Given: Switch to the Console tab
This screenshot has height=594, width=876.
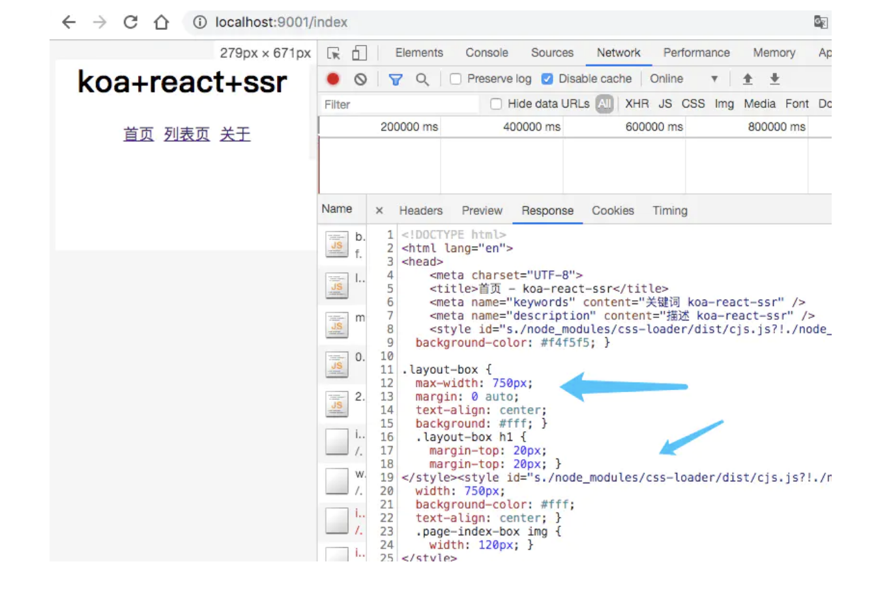Looking at the screenshot, I should point(486,53).
